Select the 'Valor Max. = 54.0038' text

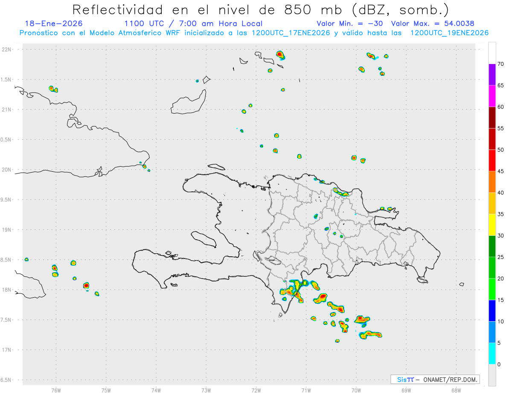[x=433, y=23]
